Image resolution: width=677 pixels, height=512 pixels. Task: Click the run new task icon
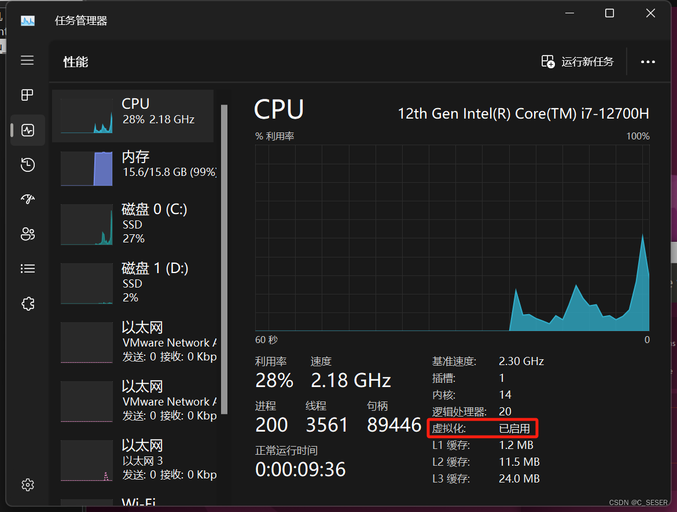(x=548, y=61)
